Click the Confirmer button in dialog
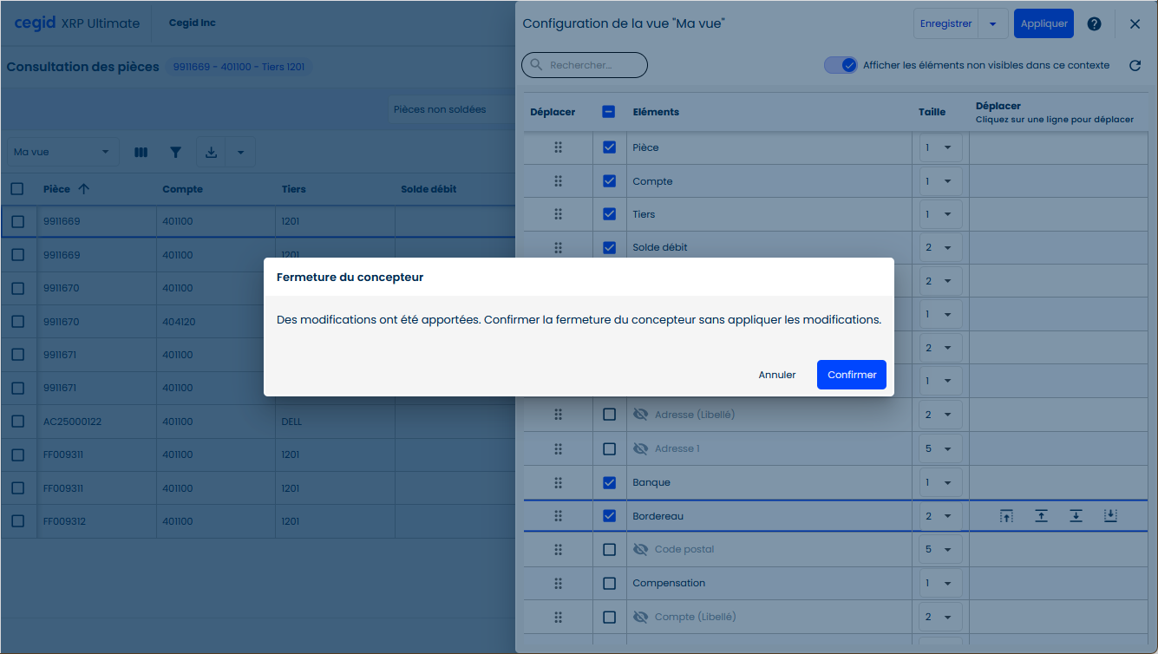Screen dimensions: 1158x654 [x=851, y=375]
